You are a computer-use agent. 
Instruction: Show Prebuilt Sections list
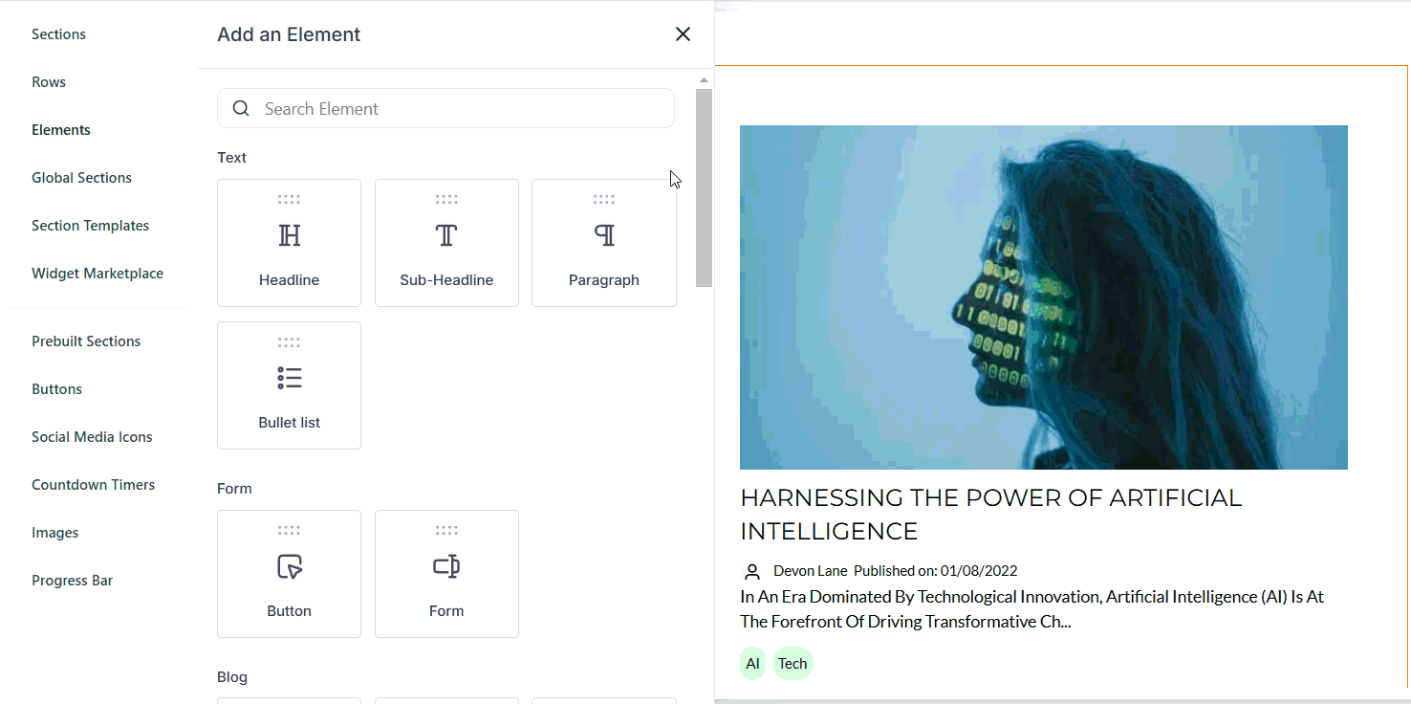[x=86, y=341]
